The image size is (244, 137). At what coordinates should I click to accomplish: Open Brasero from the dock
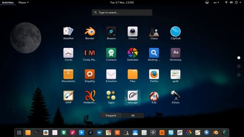point(91,133)
